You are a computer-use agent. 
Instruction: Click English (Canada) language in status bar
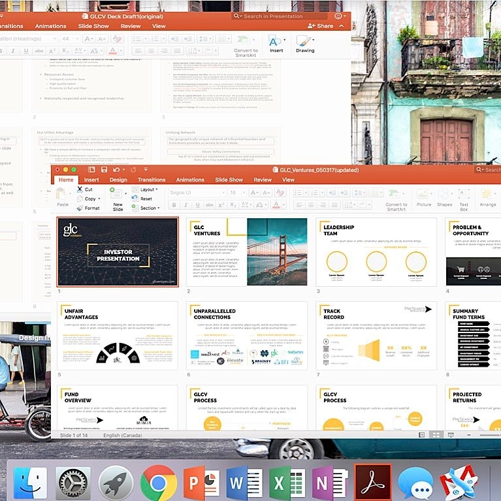[123, 435]
